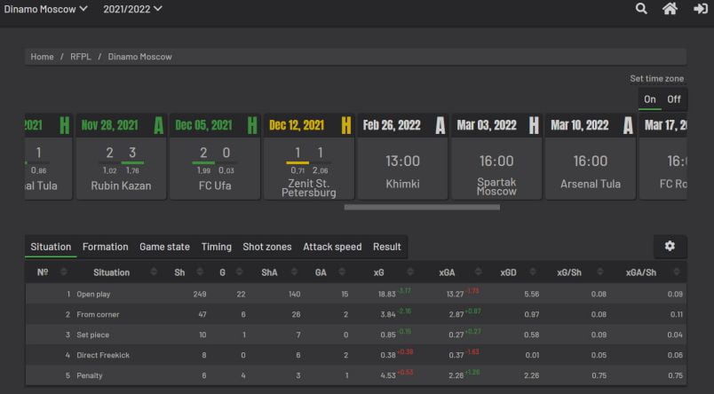Sort by GA column arrows
The image size is (714, 394).
345,272
